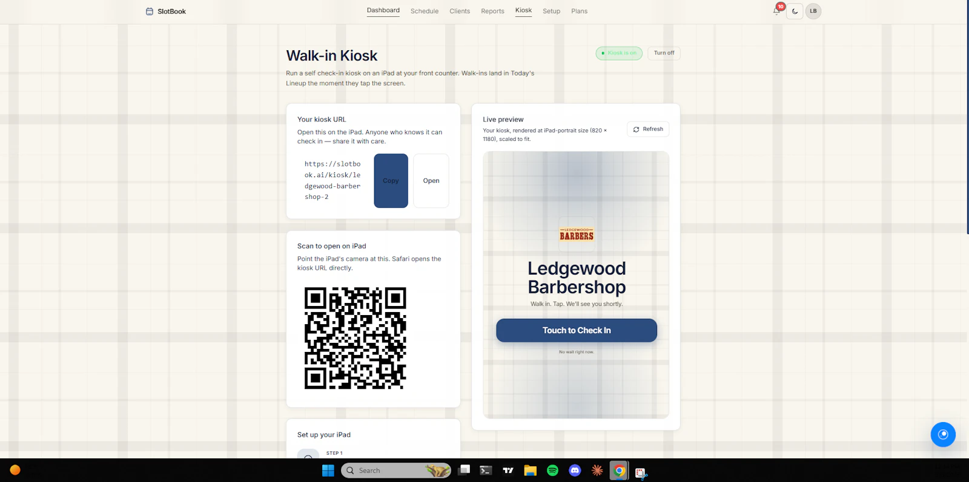Click the 'Live preview' heading

pos(503,120)
